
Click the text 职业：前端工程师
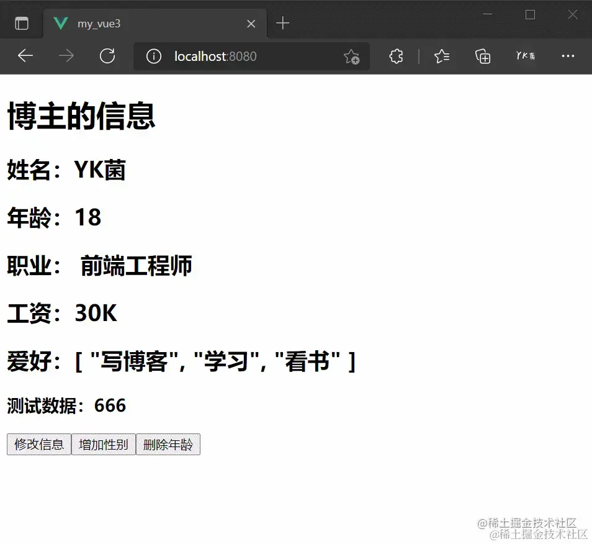pyautogui.click(x=100, y=266)
